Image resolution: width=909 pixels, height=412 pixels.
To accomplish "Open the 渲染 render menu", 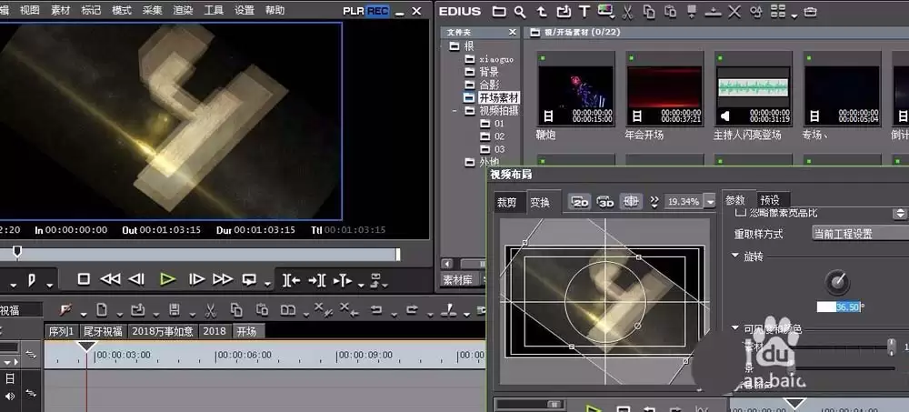I will pyautogui.click(x=184, y=10).
